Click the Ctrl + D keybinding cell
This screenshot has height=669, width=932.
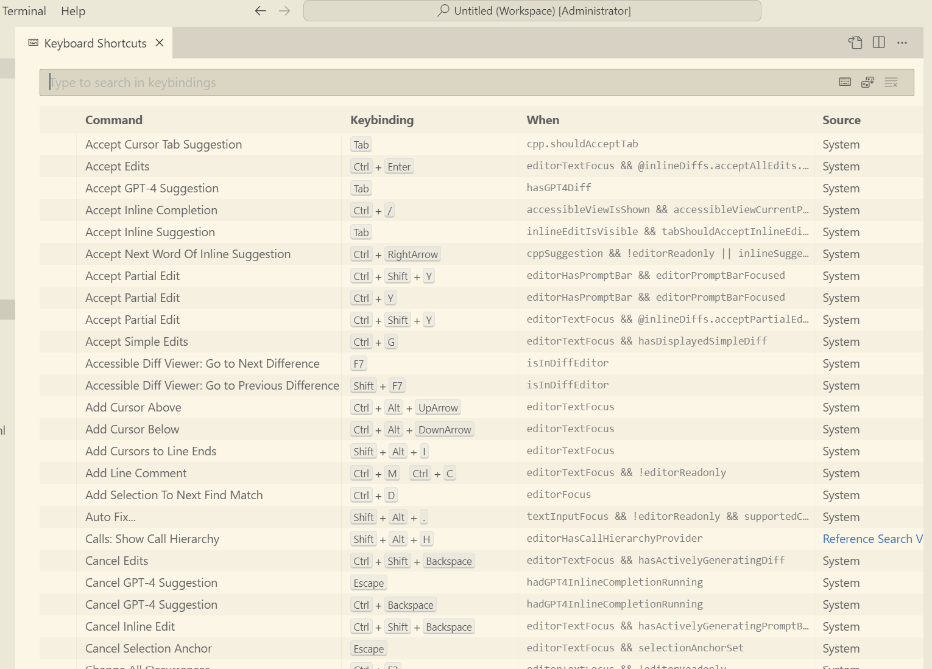375,496
